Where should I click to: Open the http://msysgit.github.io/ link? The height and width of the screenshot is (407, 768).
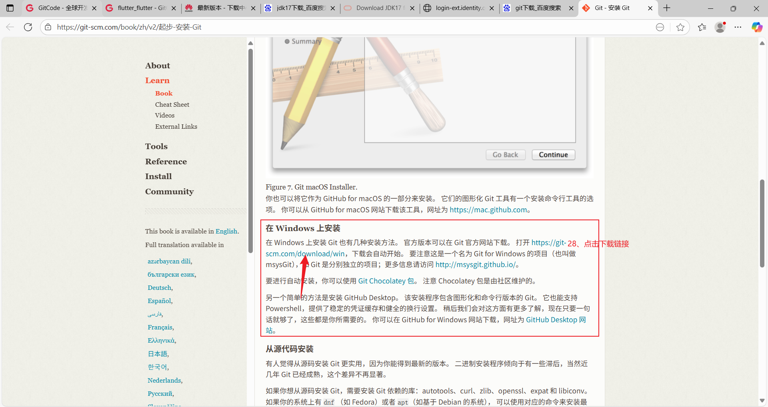476,265
